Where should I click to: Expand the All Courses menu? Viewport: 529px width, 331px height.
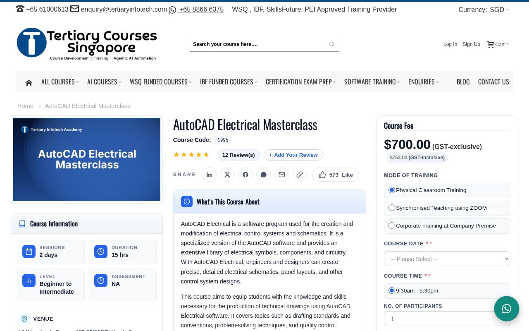60,82
